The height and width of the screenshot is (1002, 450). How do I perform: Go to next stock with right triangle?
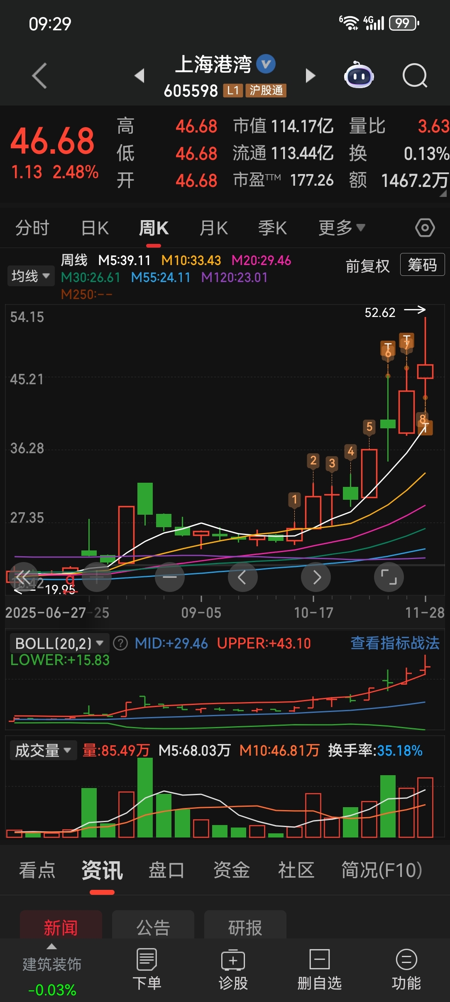coord(311,76)
